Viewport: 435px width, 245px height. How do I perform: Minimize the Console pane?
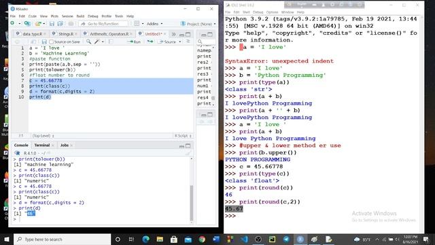[181, 146]
